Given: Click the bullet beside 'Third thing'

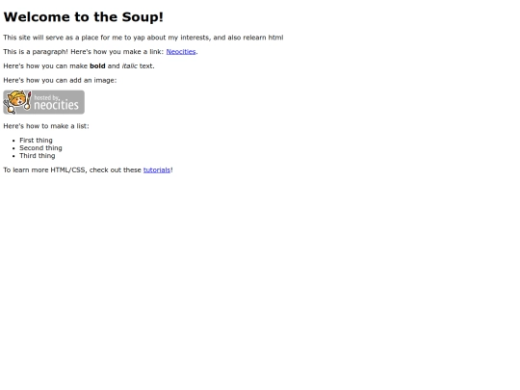Looking at the screenshot, I should (x=13, y=156).
